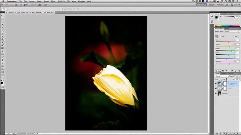Image resolution: width=241 pixels, height=135 pixels.
Task: Select Black & White 1 layer mask thumbnail
Action: 225,84
